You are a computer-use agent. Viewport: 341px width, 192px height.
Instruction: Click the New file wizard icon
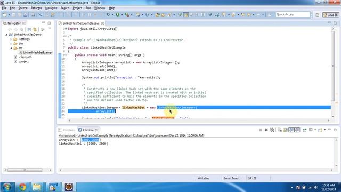pyautogui.click(x=4, y=14)
